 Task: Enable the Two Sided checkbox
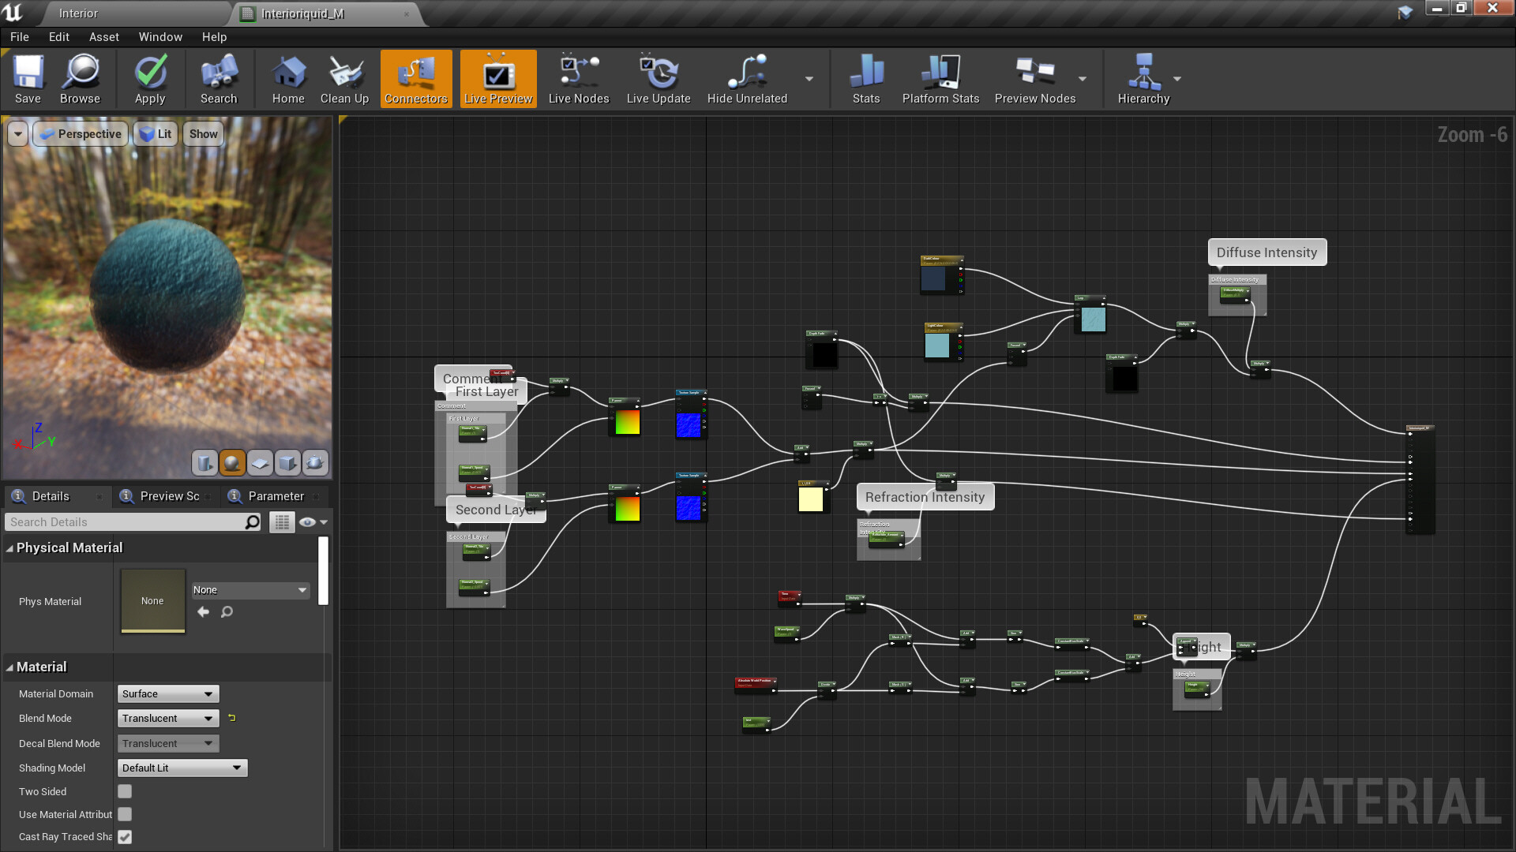pyautogui.click(x=125, y=791)
